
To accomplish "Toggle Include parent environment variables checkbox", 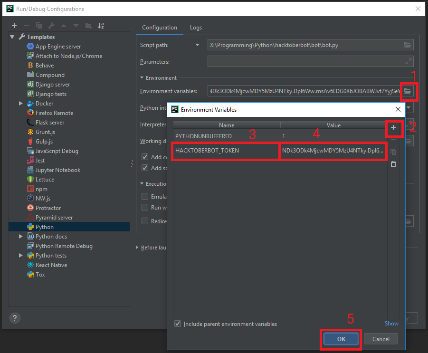I will point(178,324).
